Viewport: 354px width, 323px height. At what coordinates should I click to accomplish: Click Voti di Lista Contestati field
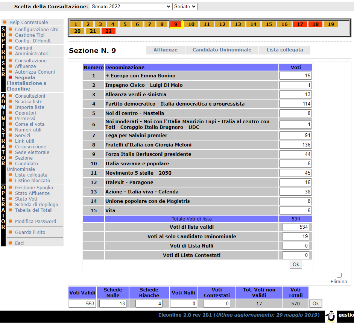[x=296, y=255]
